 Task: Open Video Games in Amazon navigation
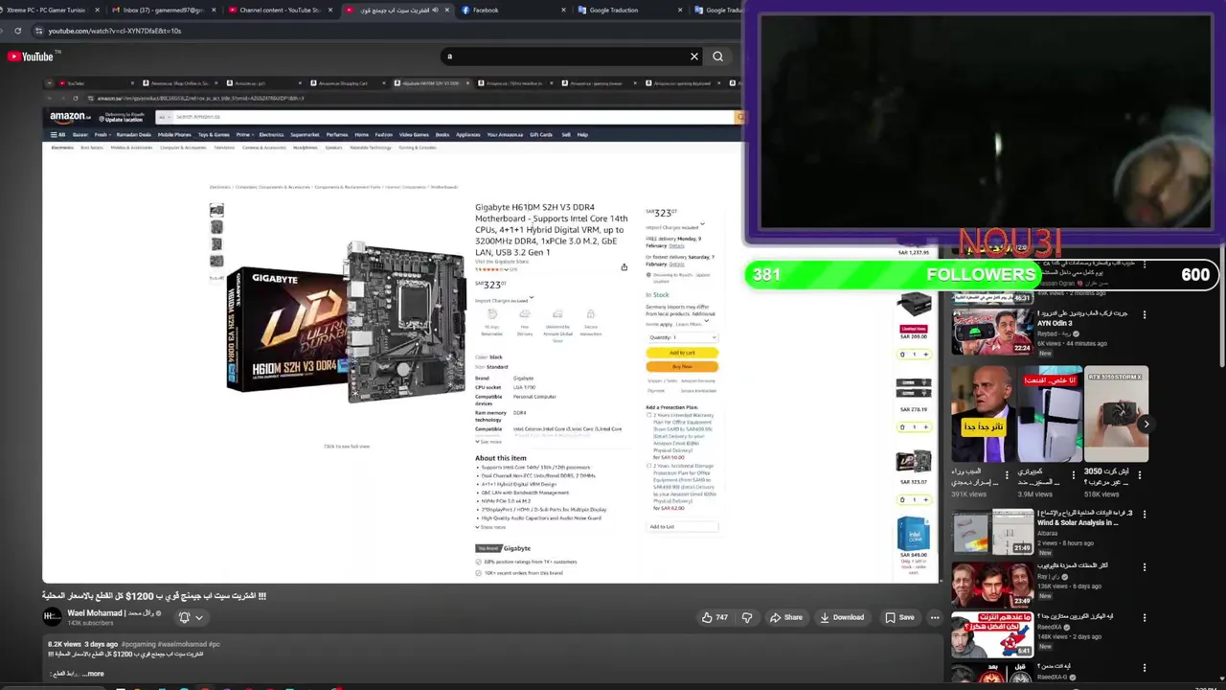(414, 134)
